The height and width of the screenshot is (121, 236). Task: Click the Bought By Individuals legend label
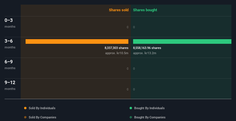(x=149, y=108)
